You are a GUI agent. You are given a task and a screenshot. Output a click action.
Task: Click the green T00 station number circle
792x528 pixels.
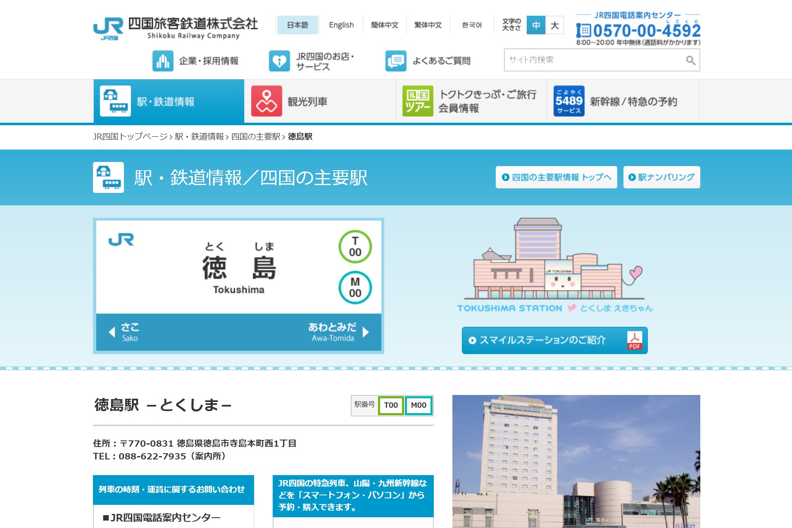355,247
